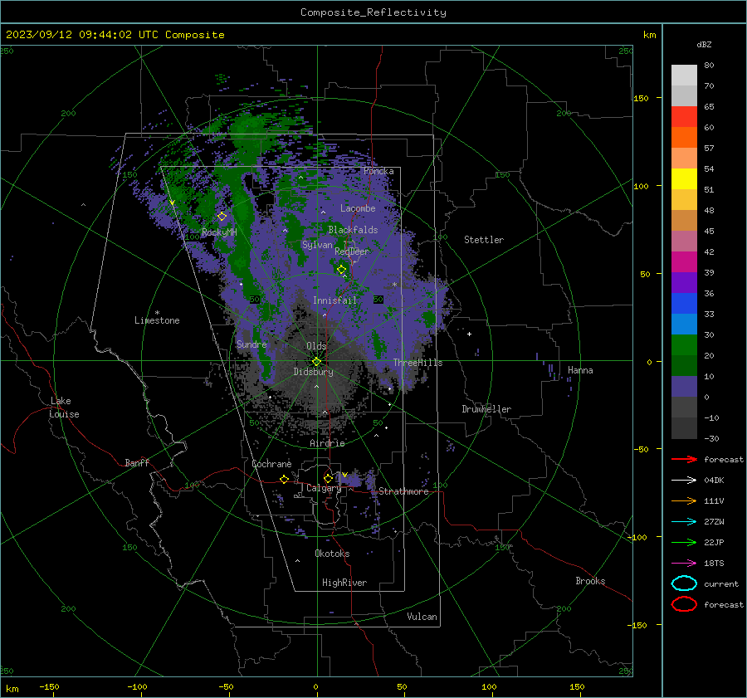Click the cyan current ellipse legend icon

[684, 583]
